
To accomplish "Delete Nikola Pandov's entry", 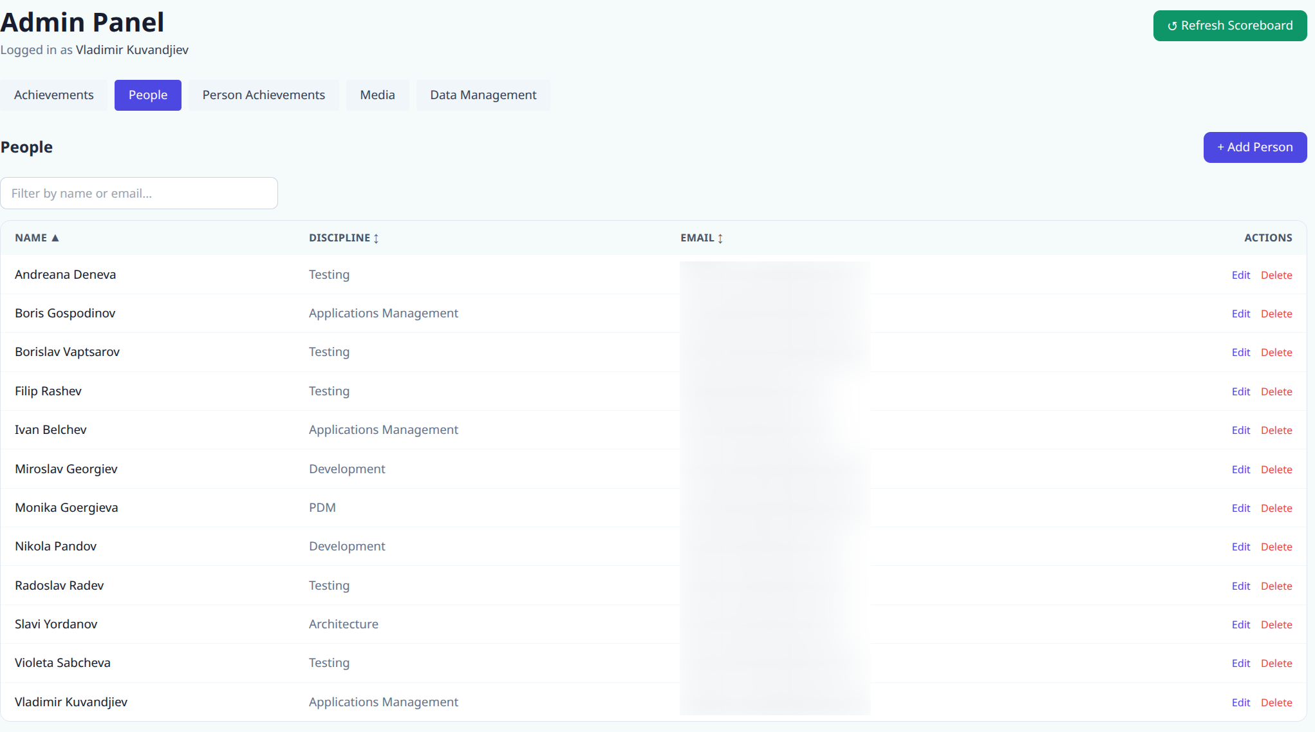I will click(x=1276, y=547).
